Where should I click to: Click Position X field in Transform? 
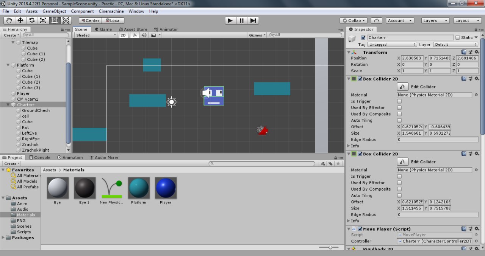click(412, 58)
